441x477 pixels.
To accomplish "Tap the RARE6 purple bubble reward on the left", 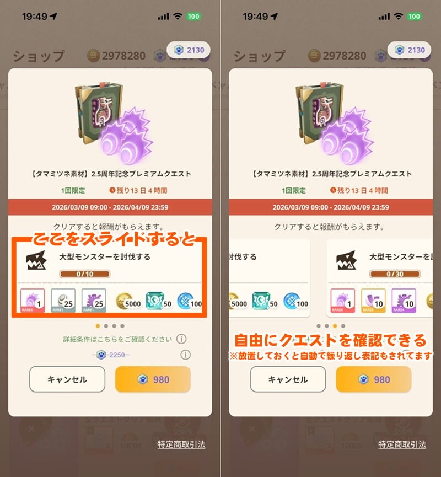I will [33, 300].
